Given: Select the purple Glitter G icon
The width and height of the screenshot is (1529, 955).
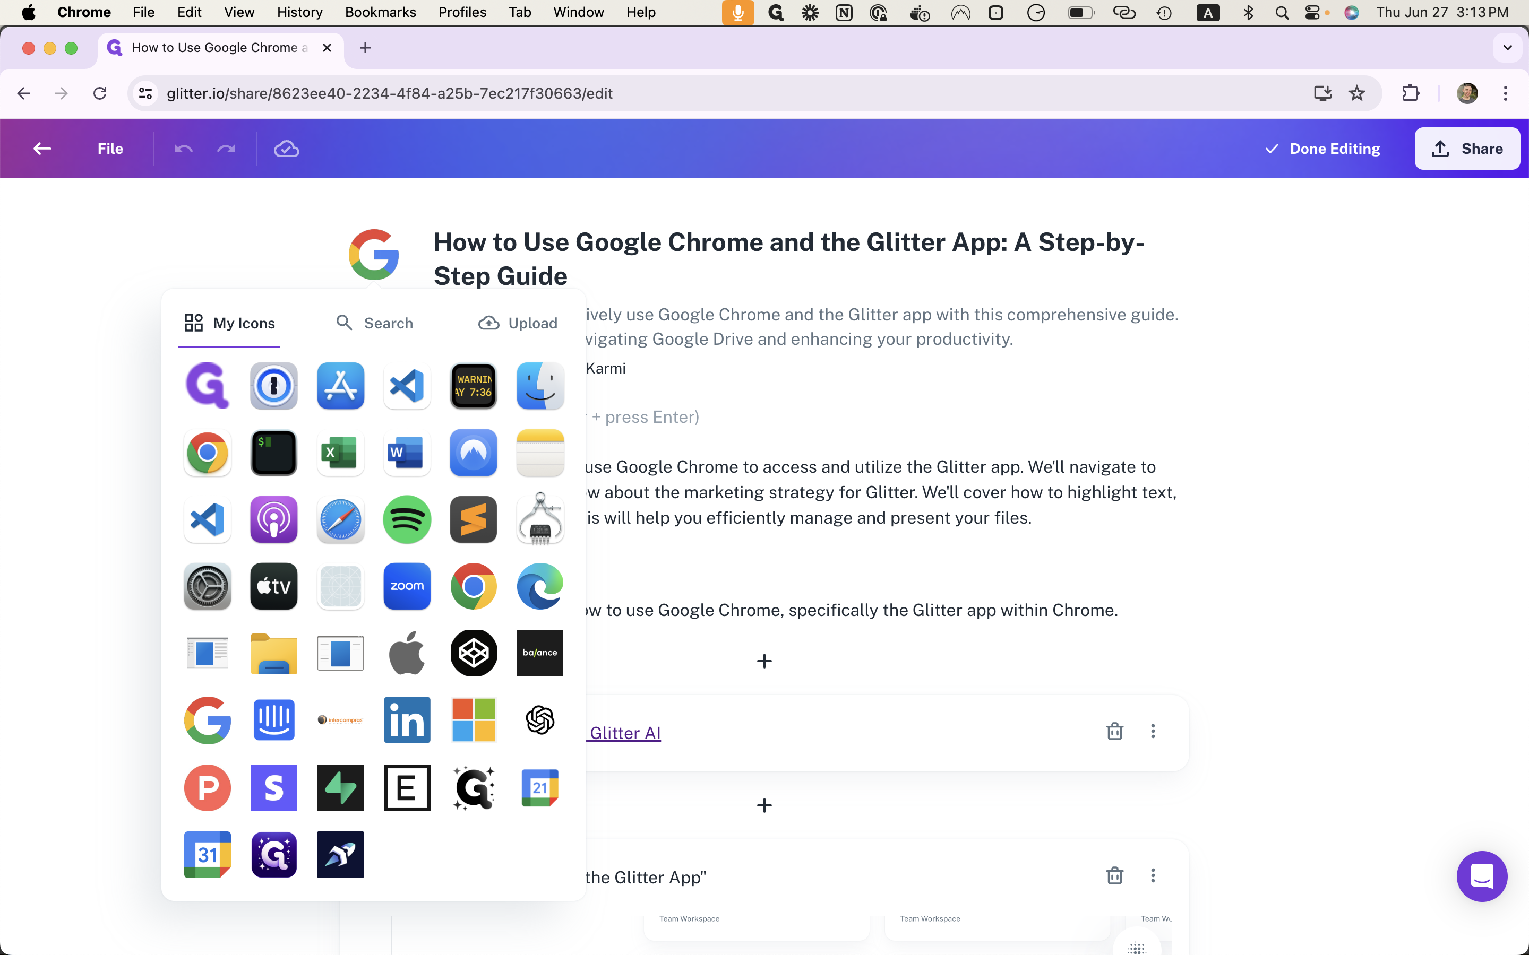Looking at the screenshot, I should click(207, 386).
